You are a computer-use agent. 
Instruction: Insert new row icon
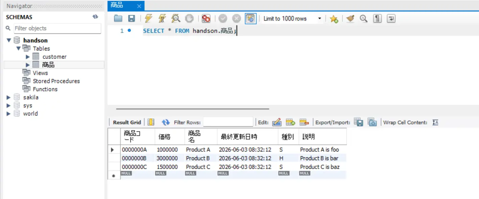[x=290, y=122]
